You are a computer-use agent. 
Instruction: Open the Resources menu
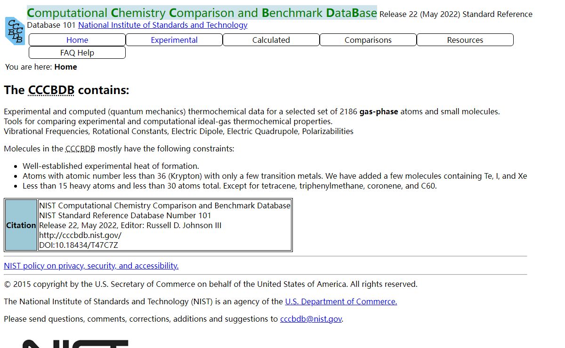click(x=465, y=40)
